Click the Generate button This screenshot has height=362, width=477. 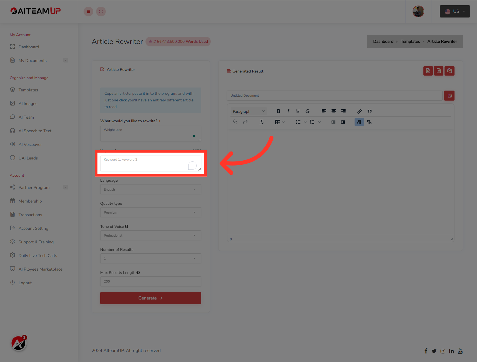click(150, 298)
